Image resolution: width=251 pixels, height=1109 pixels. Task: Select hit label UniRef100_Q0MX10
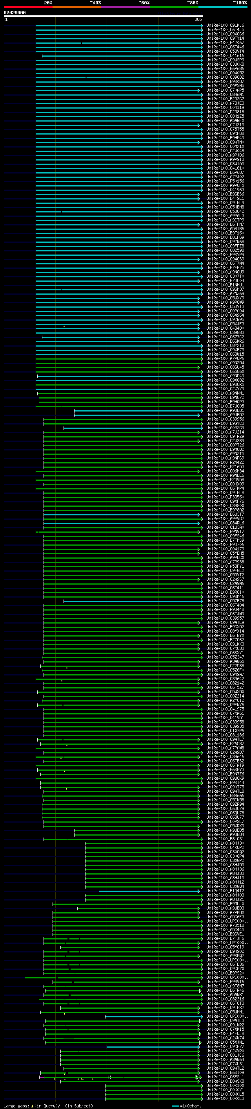[225, 147]
